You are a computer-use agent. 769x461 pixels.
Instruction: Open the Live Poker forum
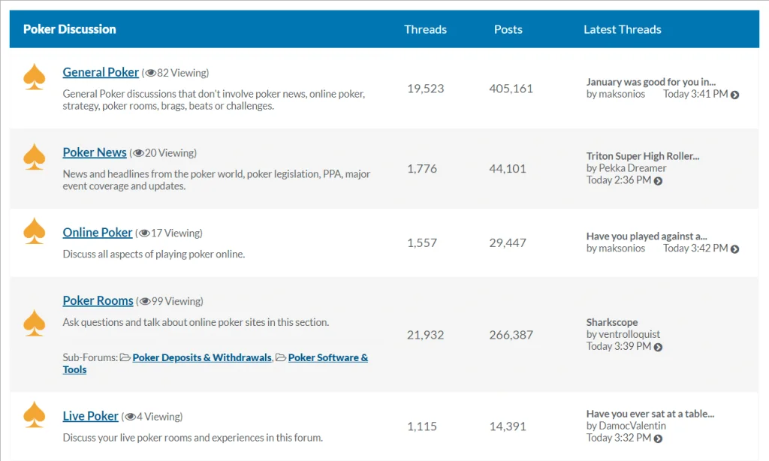pyautogui.click(x=91, y=416)
